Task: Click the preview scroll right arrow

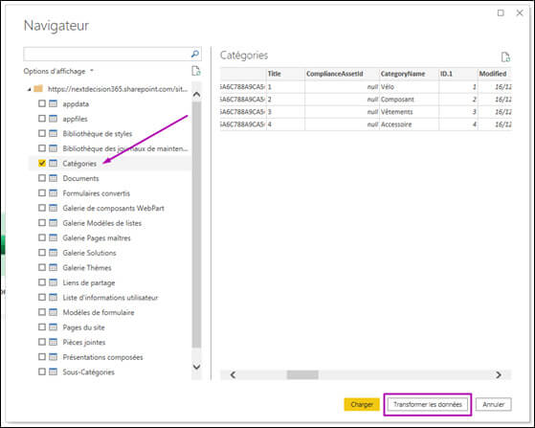Action: coord(499,374)
